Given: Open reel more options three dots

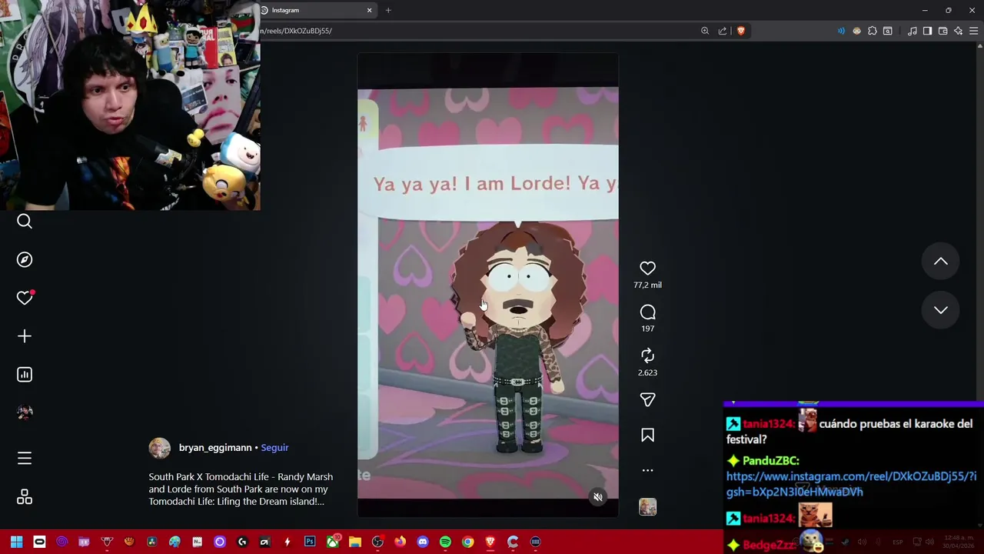Looking at the screenshot, I should (647, 470).
